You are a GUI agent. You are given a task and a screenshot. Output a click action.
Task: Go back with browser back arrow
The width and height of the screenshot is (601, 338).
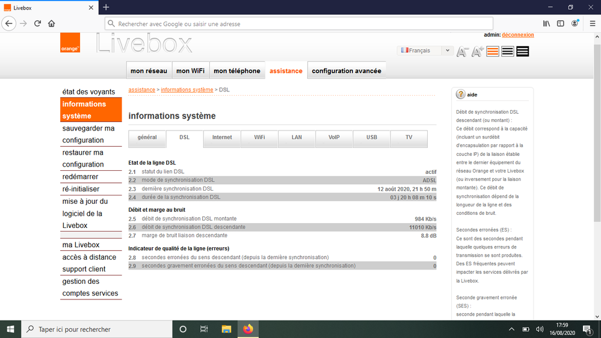[9, 23]
